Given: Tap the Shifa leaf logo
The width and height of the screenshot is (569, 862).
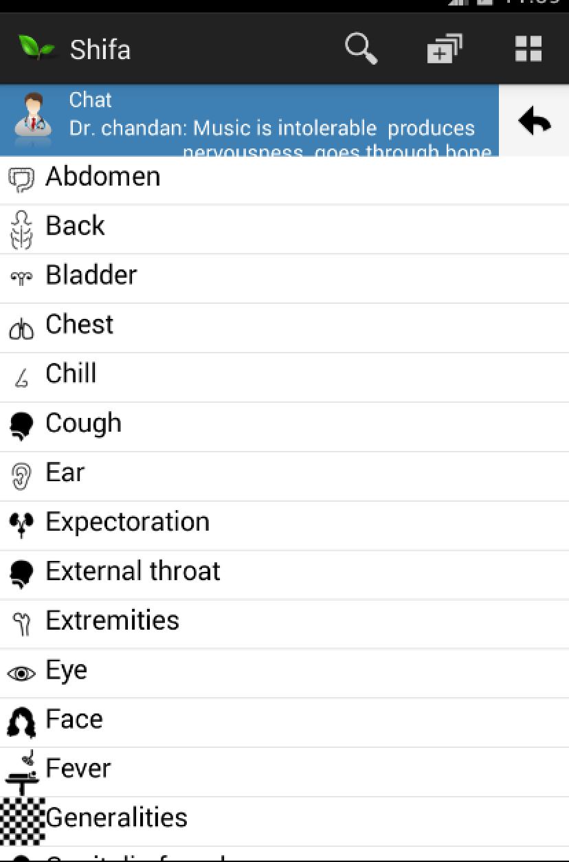Looking at the screenshot, I should pyautogui.click(x=36, y=49).
